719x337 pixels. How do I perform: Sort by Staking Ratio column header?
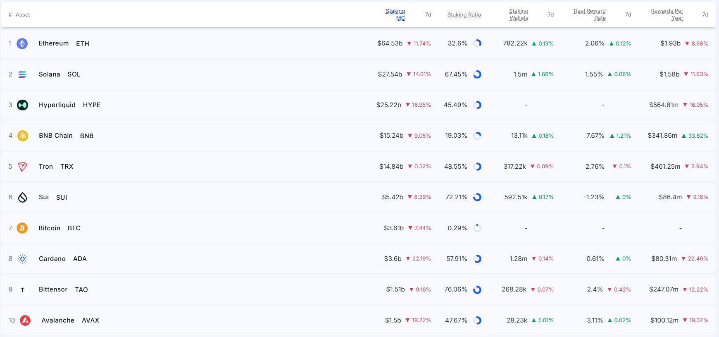click(x=464, y=14)
